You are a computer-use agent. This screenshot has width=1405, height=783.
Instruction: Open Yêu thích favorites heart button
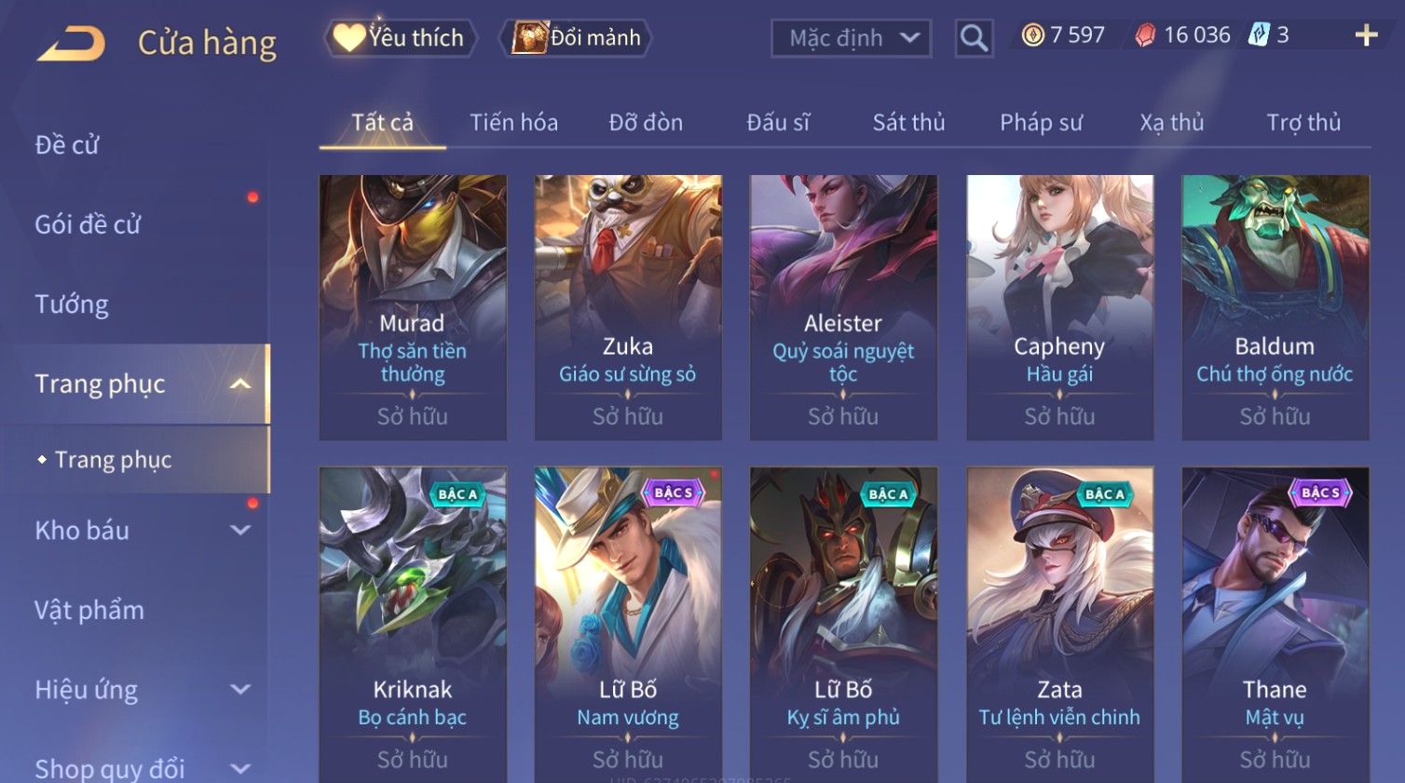tap(400, 38)
